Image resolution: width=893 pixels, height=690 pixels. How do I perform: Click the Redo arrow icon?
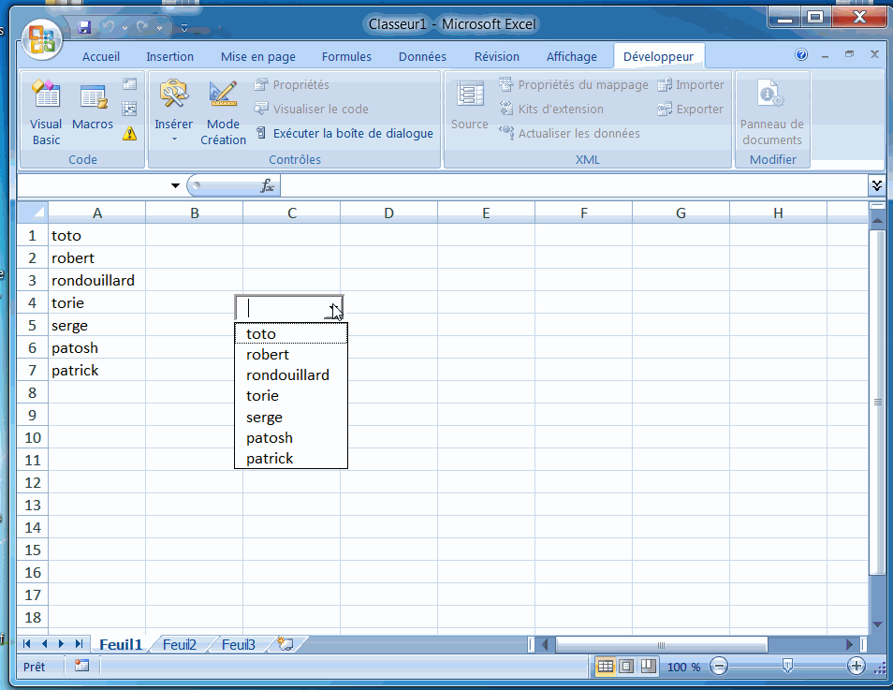[x=142, y=26]
